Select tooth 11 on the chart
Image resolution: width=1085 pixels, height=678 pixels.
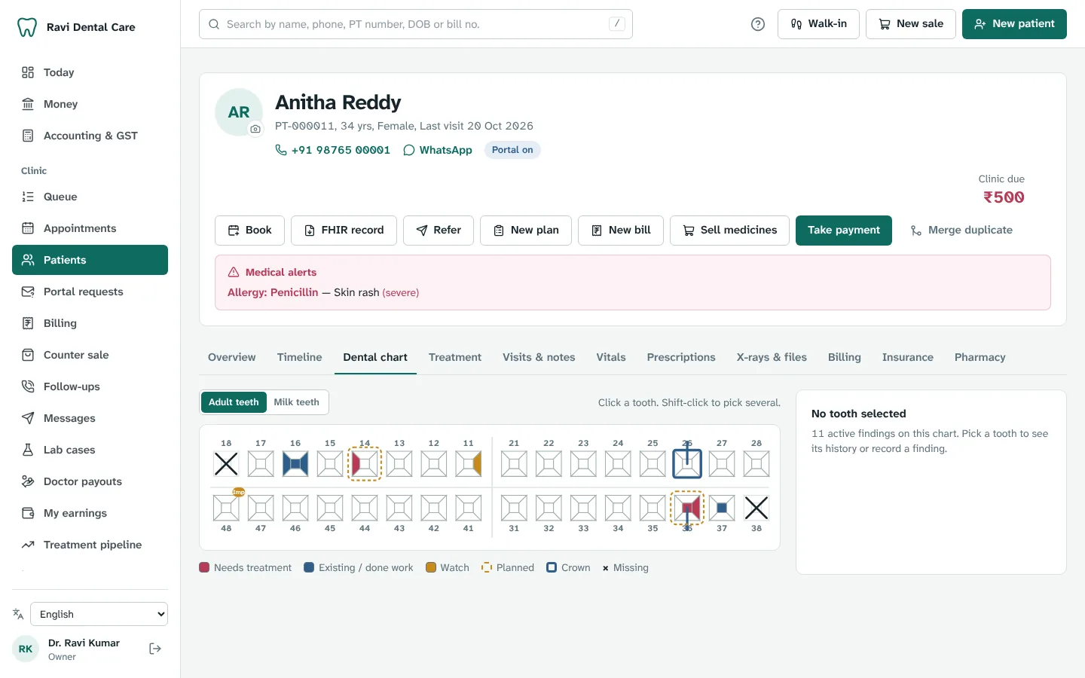[469, 464]
